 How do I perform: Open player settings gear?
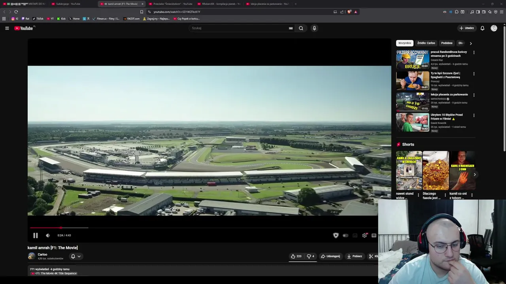(364, 235)
